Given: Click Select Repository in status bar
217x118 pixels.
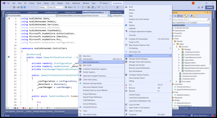Looking at the screenshot, I should pyautogui.click(x=199, y=116).
